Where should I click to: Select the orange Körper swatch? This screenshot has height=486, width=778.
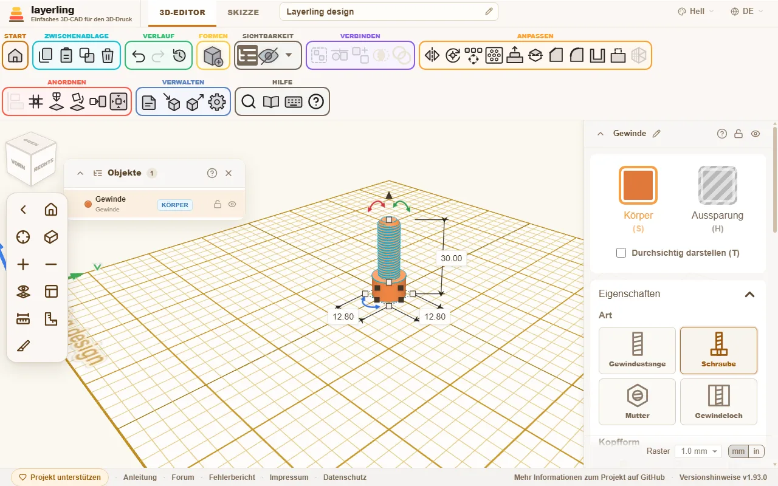click(x=638, y=185)
